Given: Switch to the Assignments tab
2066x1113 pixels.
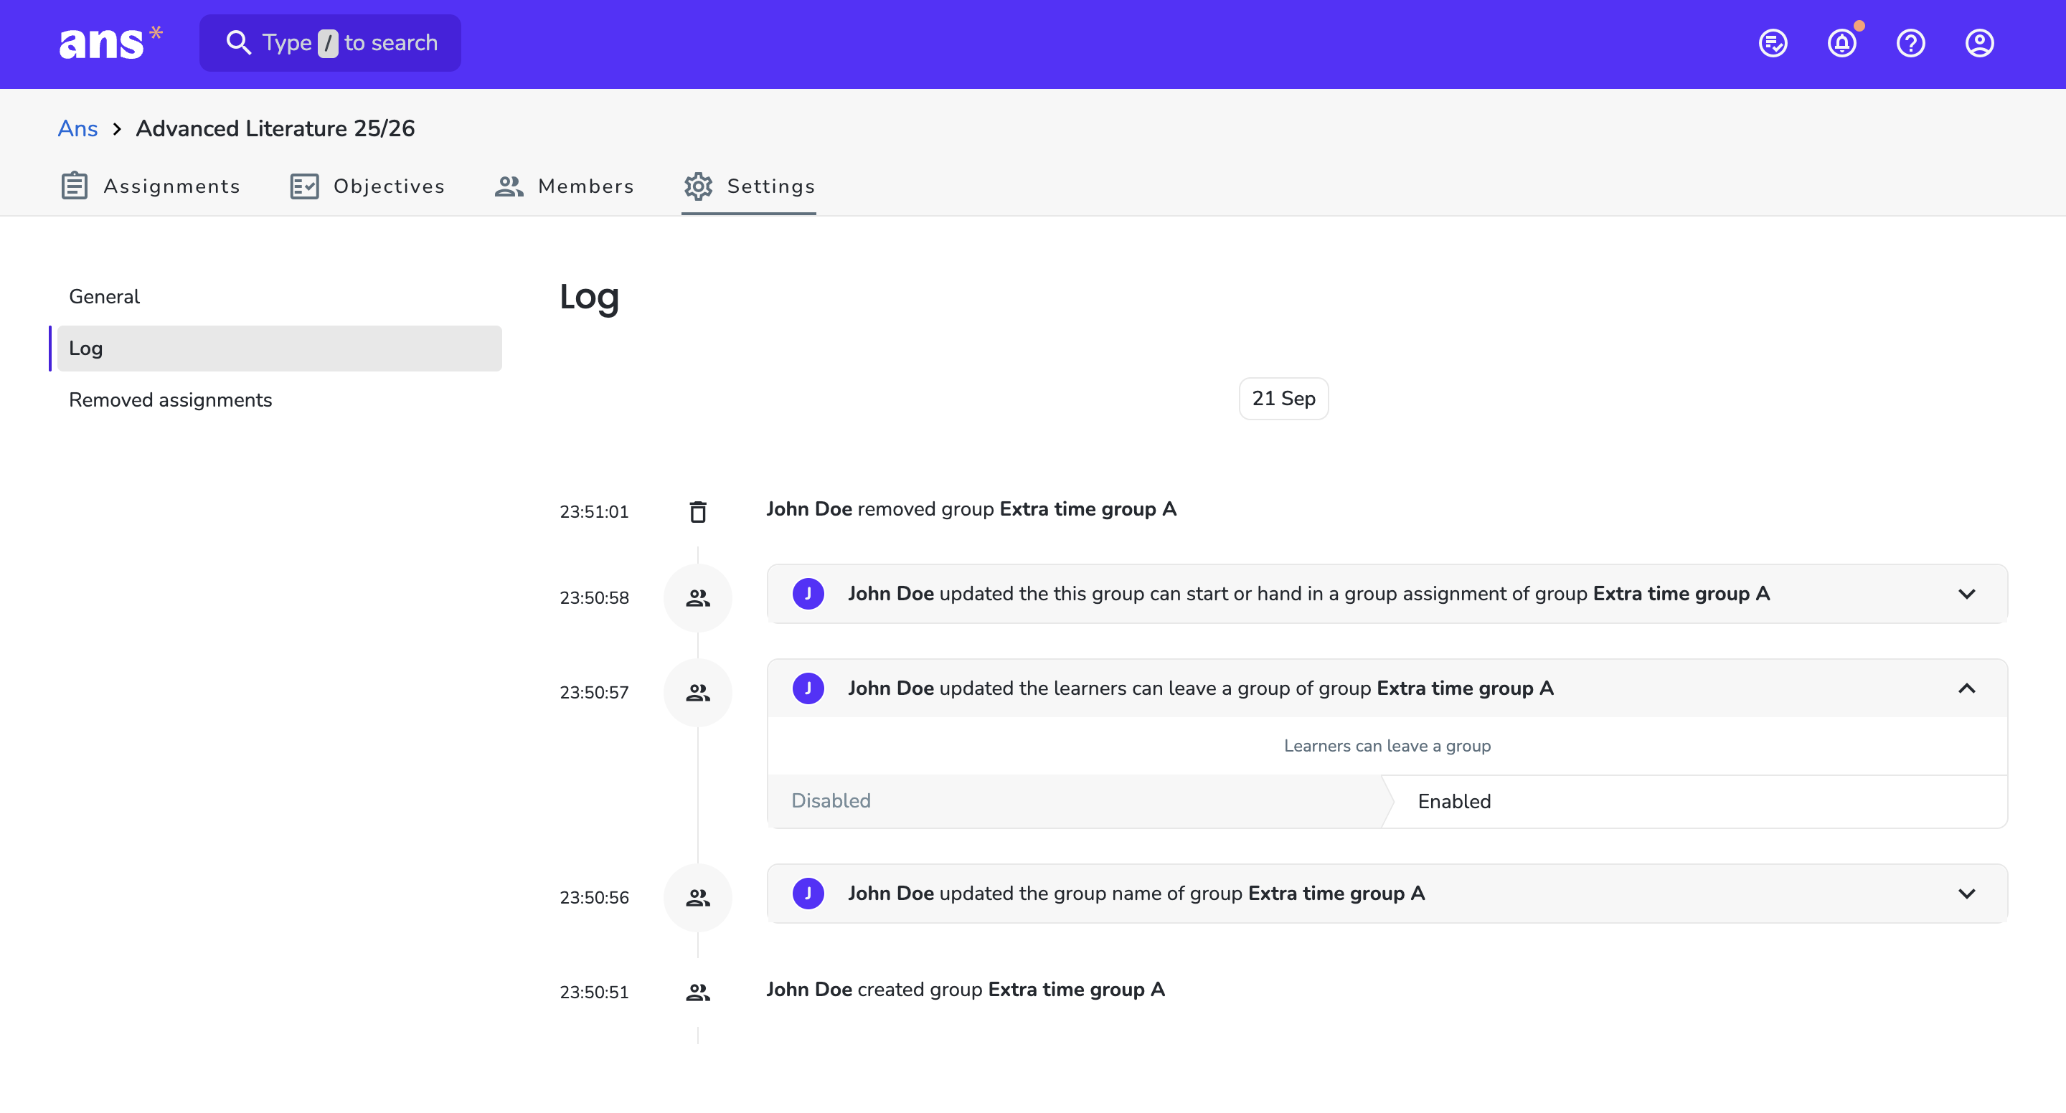Looking at the screenshot, I should pos(151,186).
